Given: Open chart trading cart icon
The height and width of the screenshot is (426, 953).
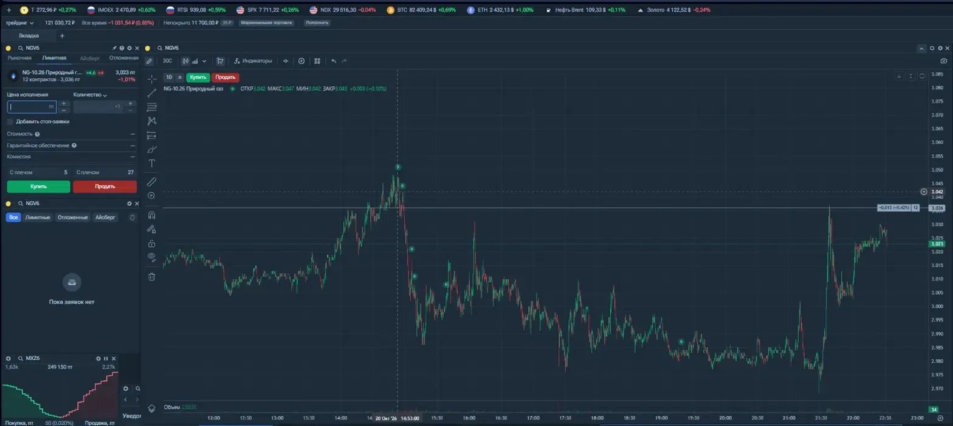Looking at the screenshot, I should pyautogui.click(x=220, y=61).
